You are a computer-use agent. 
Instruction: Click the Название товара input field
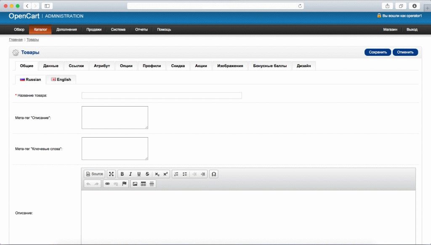(x=162, y=96)
